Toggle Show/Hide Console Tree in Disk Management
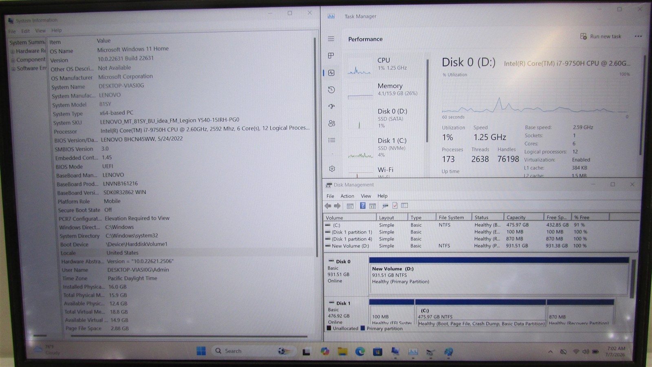This screenshot has width=652, height=367. click(350, 206)
